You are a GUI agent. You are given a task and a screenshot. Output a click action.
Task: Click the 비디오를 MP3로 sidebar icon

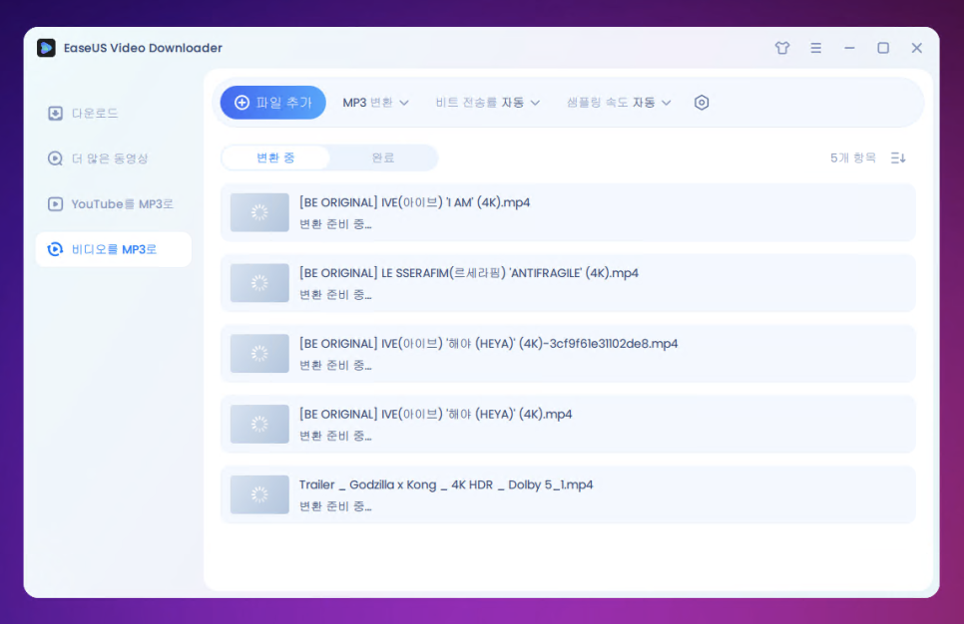point(55,249)
